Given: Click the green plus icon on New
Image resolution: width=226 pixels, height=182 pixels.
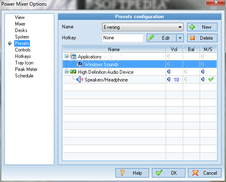Looking at the screenshot, I should (x=192, y=27).
